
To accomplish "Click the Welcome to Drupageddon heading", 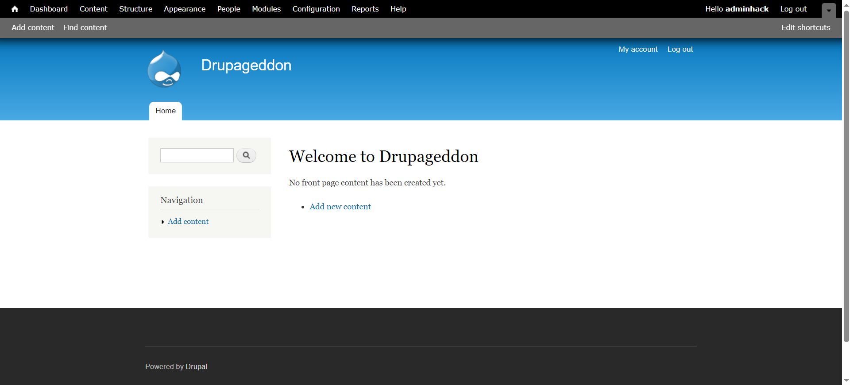I will 383,156.
